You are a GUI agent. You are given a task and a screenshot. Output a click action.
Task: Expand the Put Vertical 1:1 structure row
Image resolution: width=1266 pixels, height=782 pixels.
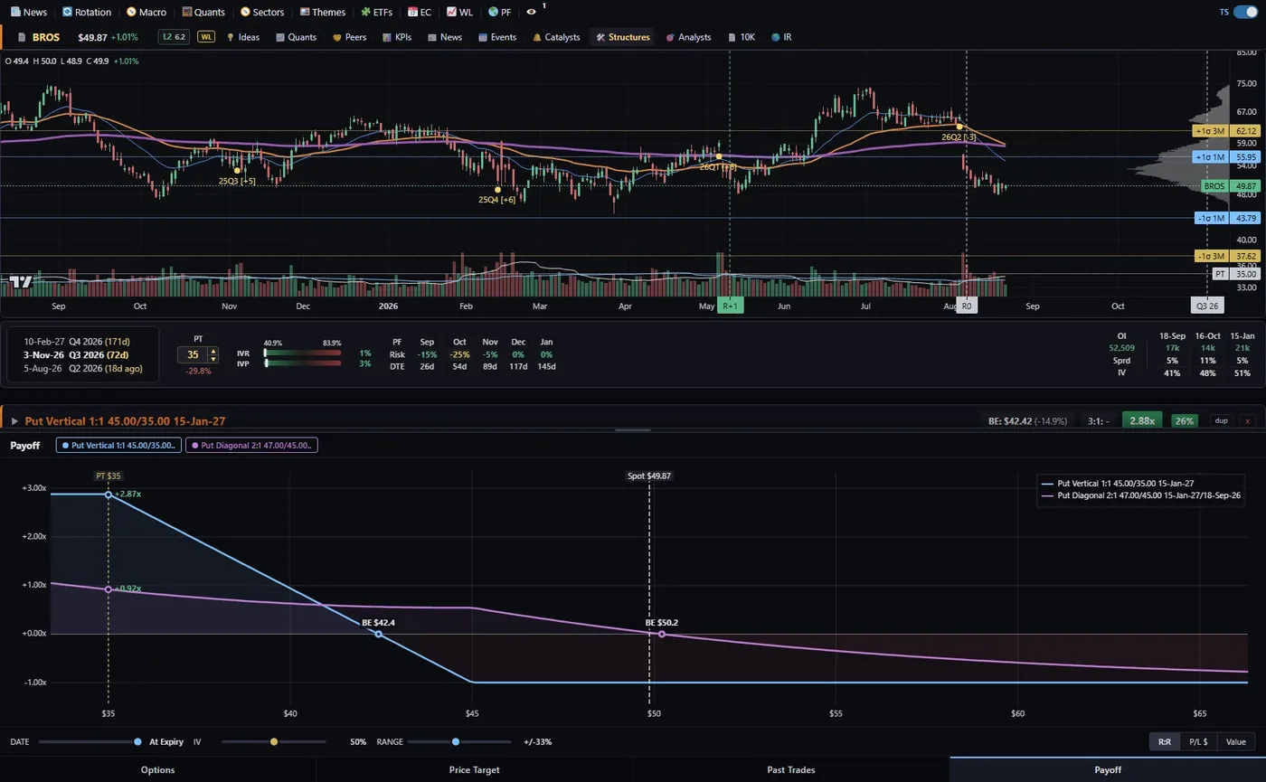[14, 421]
